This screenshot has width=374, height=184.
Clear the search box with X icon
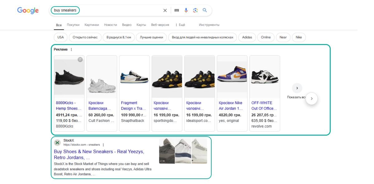coord(165,10)
